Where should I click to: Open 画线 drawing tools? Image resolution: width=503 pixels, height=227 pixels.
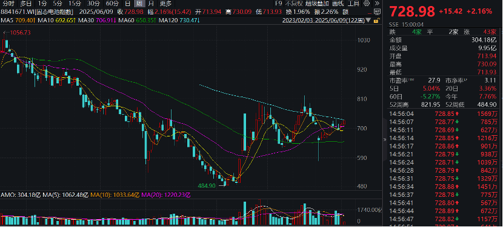pyautogui.click(x=338, y=4)
